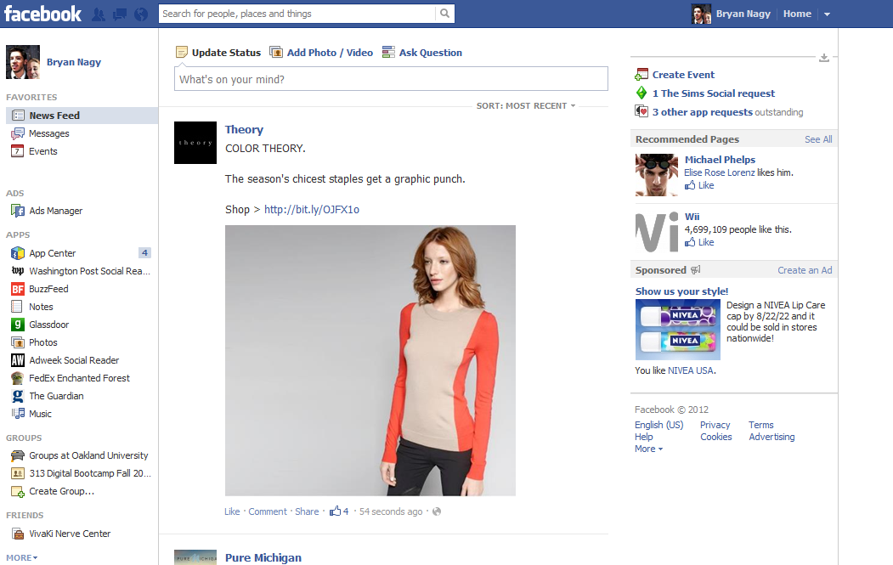
Task: Click See All recommended pages
Action: [818, 139]
